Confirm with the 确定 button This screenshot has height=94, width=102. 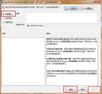point(71,89)
